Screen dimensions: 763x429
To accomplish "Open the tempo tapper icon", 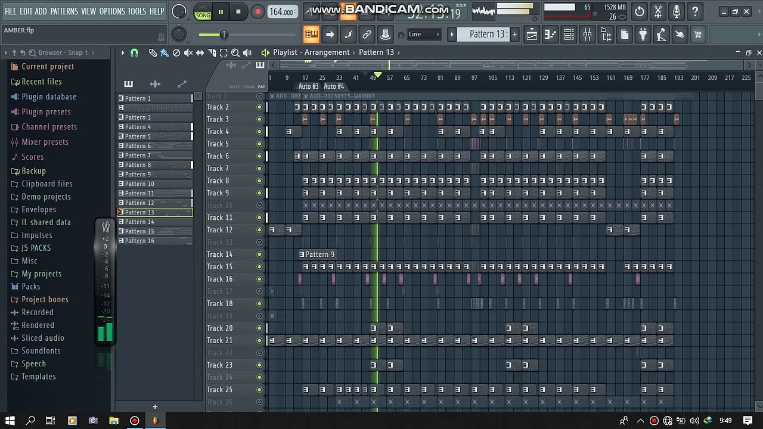I will coord(661,35).
